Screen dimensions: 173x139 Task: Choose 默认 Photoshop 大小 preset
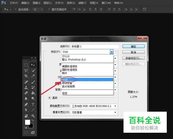coord(87,60)
